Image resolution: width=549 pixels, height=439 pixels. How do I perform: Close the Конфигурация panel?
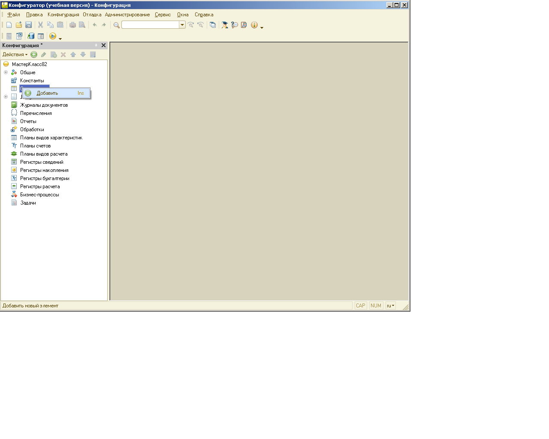[x=103, y=45]
